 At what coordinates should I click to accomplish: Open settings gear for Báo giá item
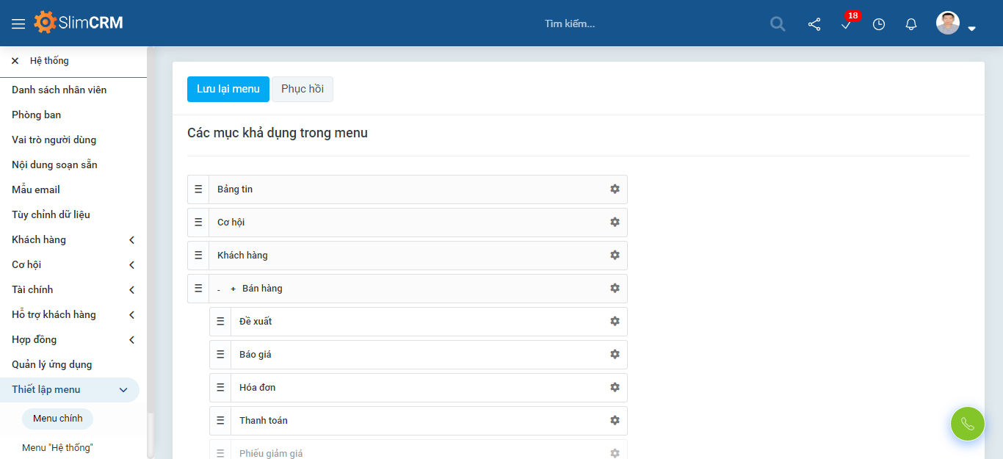pyautogui.click(x=615, y=354)
